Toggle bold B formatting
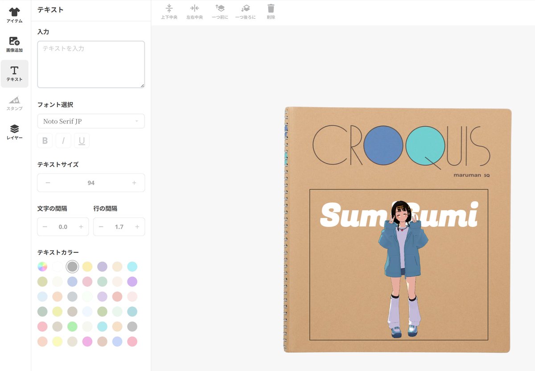This screenshot has width=535, height=371. coord(45,141)
